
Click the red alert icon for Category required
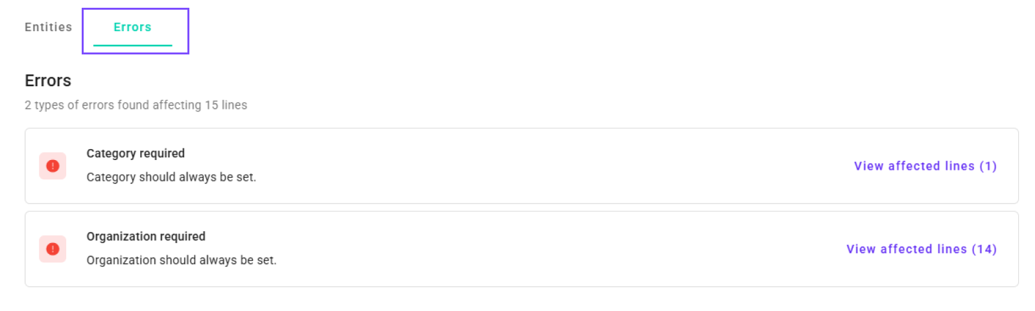click(x=53, y=166)
